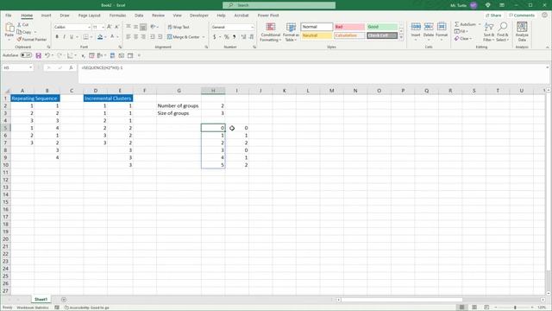
Task: Open the borders dropdown arrow
Action: (x=91, y=37)
